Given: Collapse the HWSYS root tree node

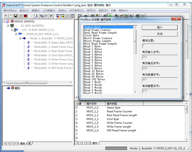Looking at the screenshot, I should pos(4,21).
